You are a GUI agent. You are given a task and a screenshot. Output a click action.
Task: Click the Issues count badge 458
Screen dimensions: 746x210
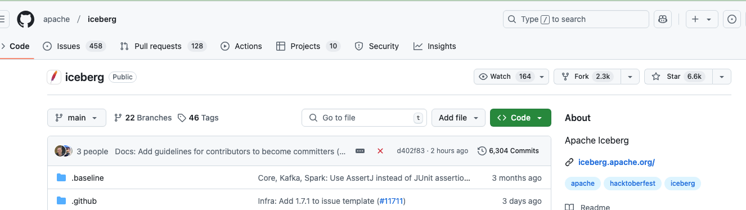coord(96,46)
